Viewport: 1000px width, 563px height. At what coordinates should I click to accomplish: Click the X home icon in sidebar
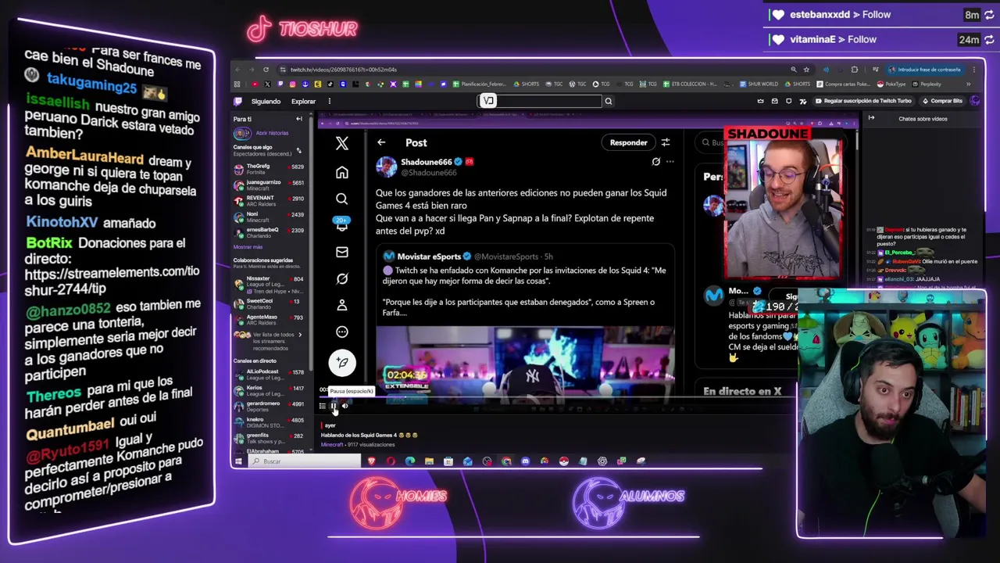pyautogui.click(x=341, y=172)
